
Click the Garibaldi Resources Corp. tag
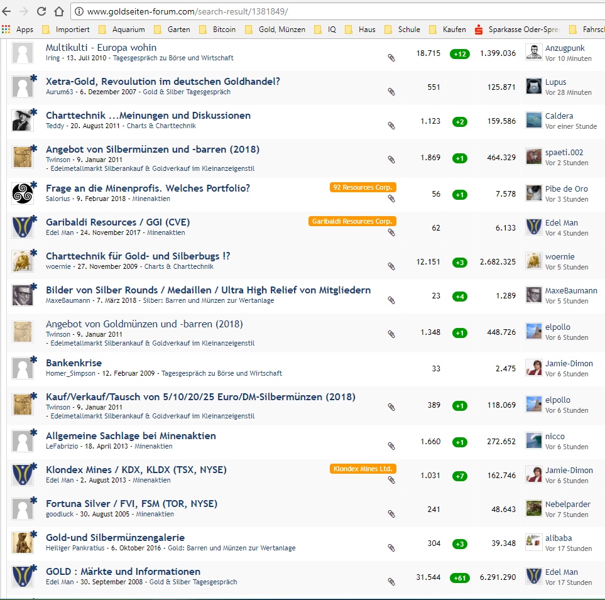pos(352,221)
